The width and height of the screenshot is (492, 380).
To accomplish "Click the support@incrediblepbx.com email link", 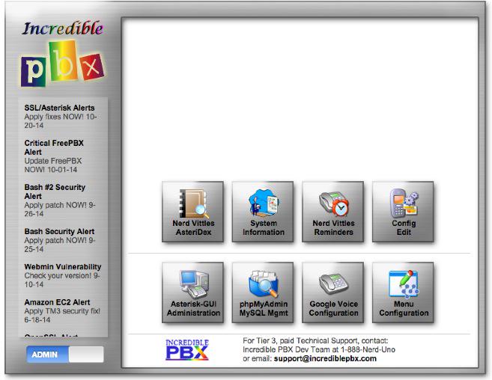I will [325, 358].
